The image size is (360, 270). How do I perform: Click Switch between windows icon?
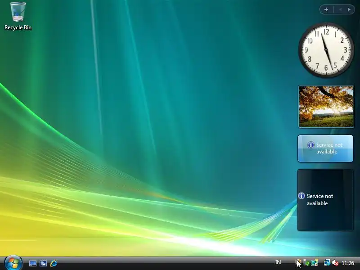[x=43, y=263]
